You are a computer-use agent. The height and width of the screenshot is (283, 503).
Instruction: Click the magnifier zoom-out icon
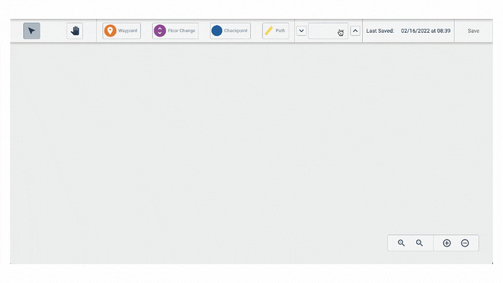(x=419, y=243)
